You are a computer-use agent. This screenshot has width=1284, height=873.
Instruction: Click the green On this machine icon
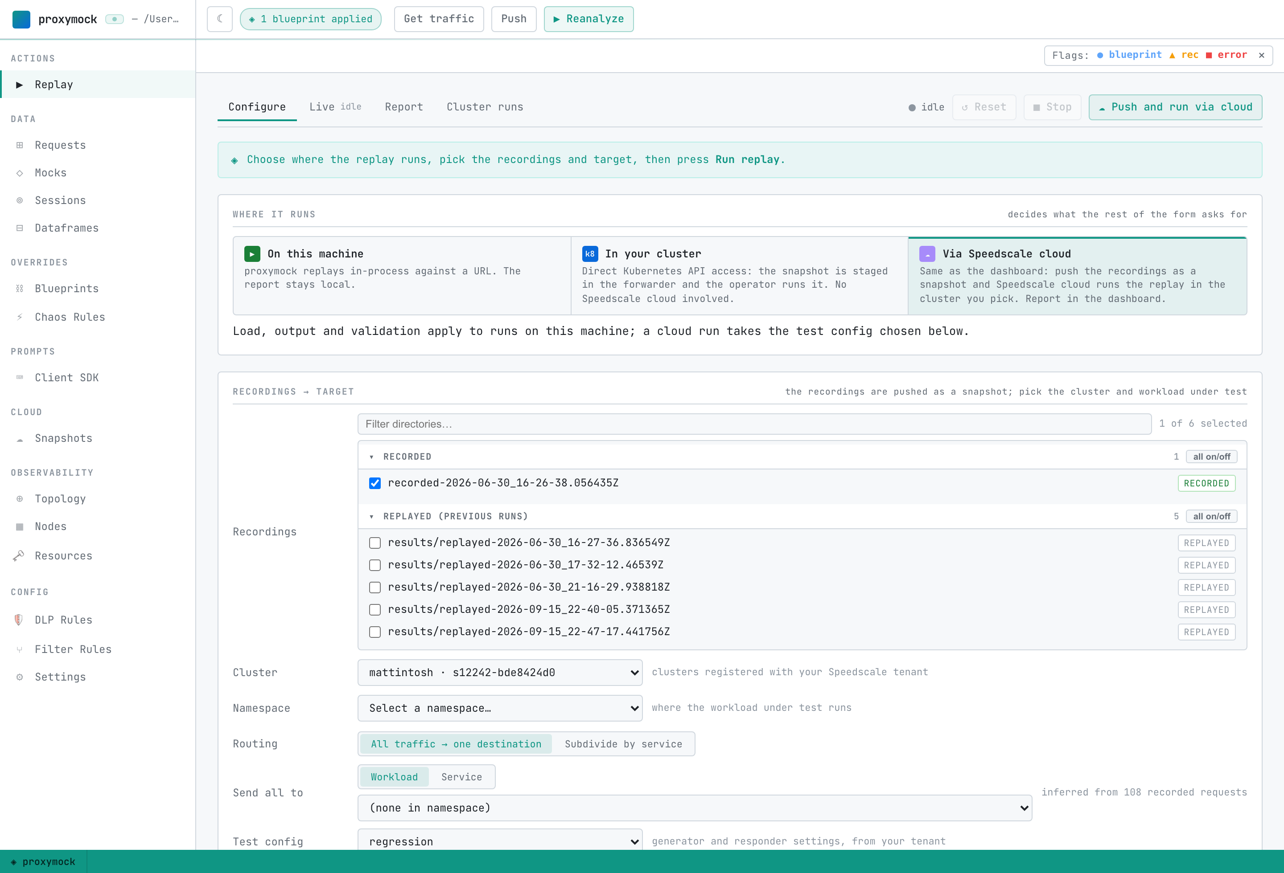252,254
